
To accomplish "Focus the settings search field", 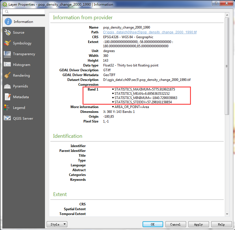I will point(24,12).
